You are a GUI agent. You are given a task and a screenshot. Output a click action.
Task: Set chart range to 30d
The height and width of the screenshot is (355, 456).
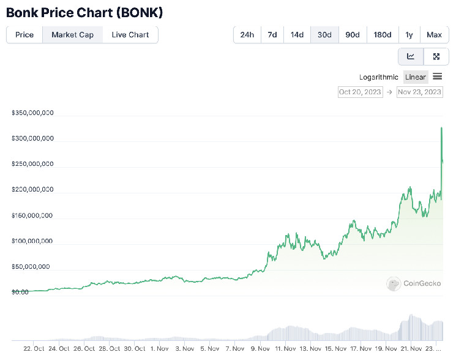324,35
